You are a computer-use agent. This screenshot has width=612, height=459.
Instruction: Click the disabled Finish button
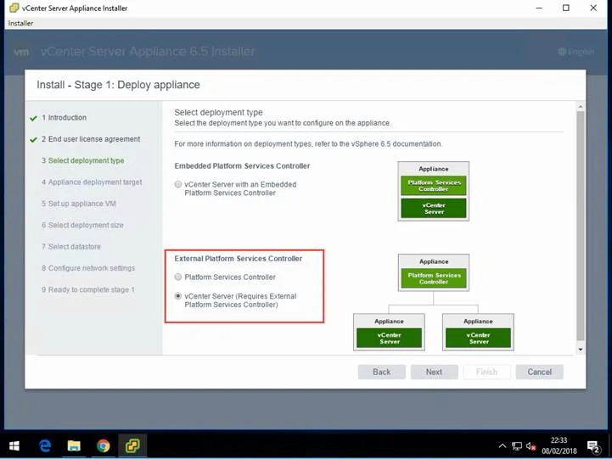coord(486,372)
